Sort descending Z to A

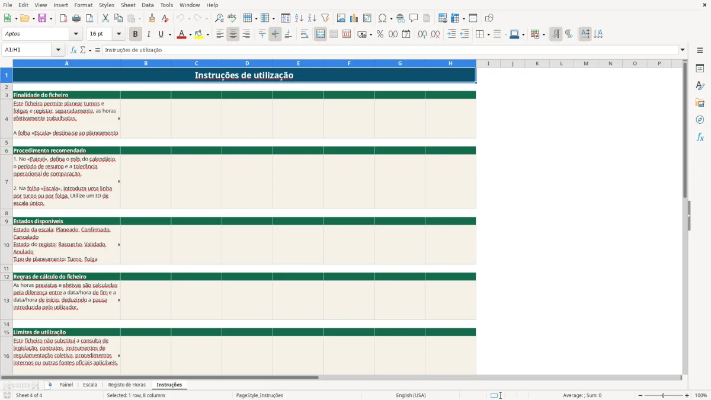tap(312, 18)
